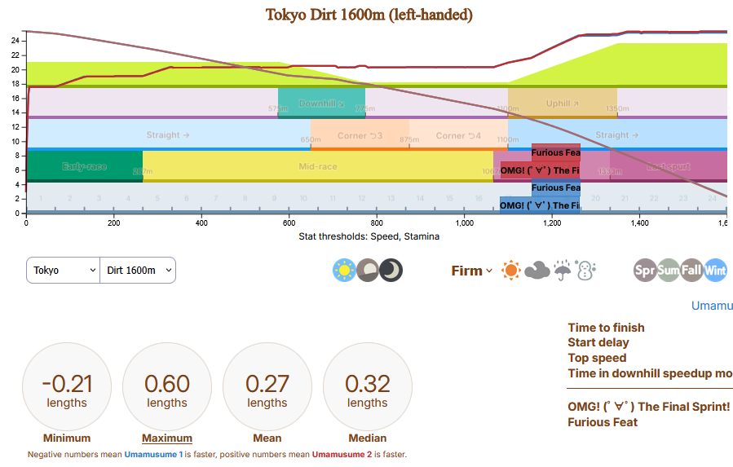Viewport: 733px width, 467px height.
Task: Open the Tokyo racetrack dropdown
Action: pos(63,271)
